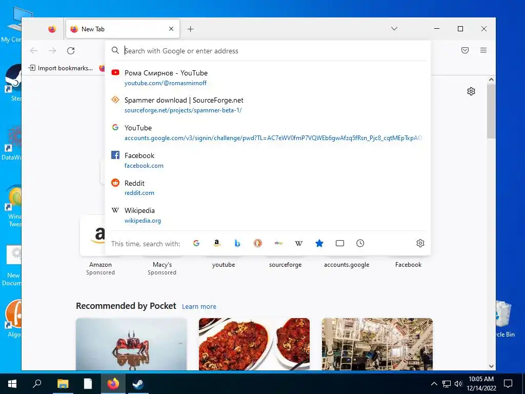Click Import bookmarks toolbar item
525x394 pixels.
click(x=61, y=68)
